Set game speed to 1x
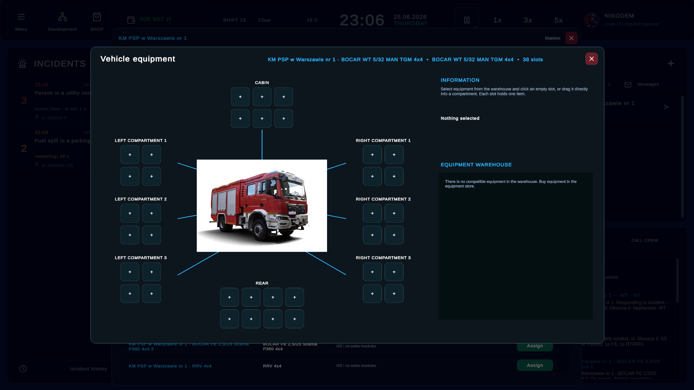The height and width of the screenshot is (390, 694). pos(497,20)
